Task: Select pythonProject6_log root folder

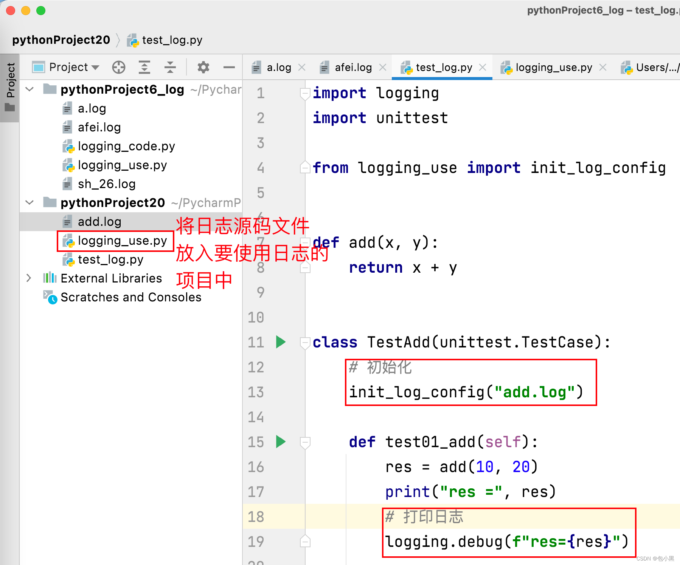Action: 122,90
